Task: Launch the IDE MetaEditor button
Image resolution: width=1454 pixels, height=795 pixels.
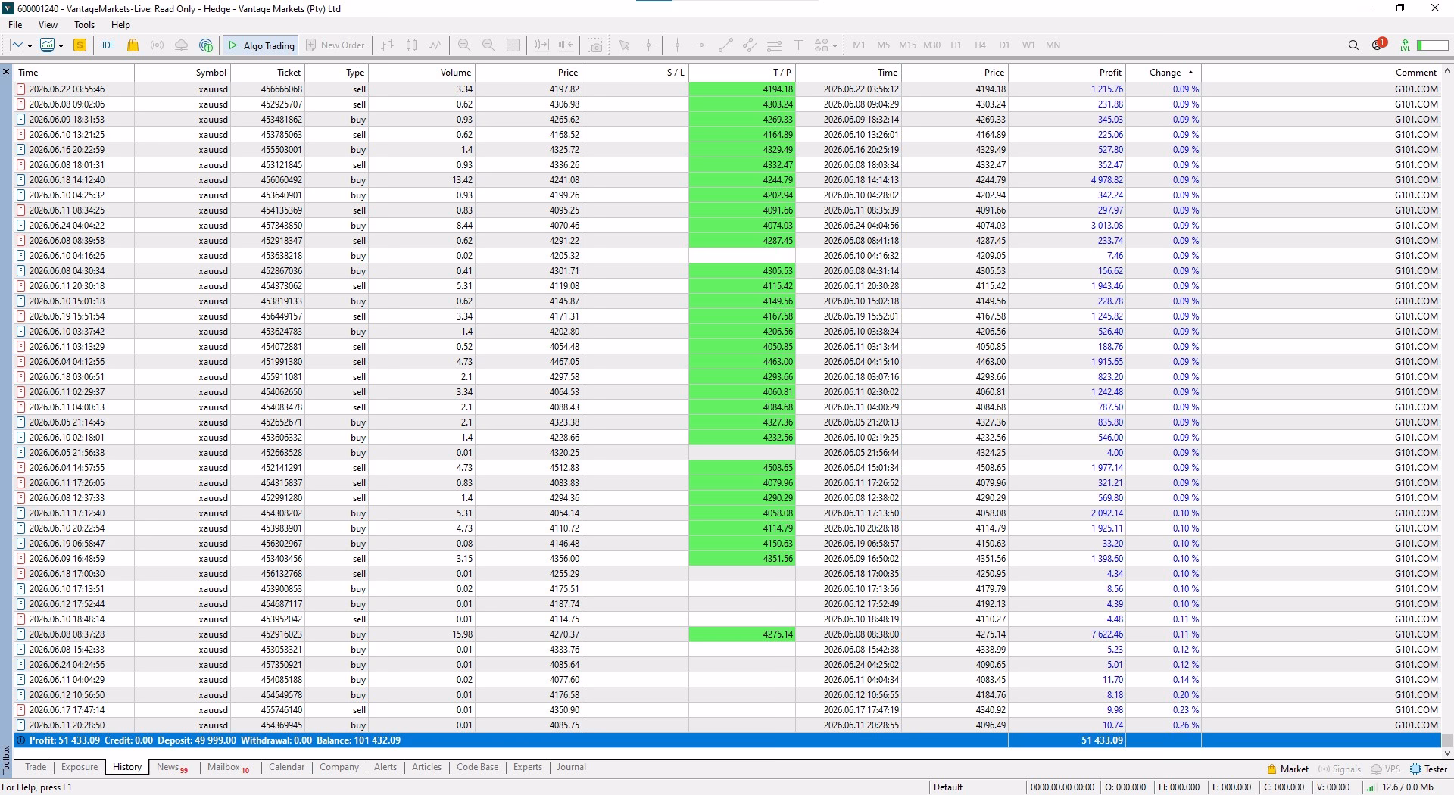Action: tap(108, 45)
